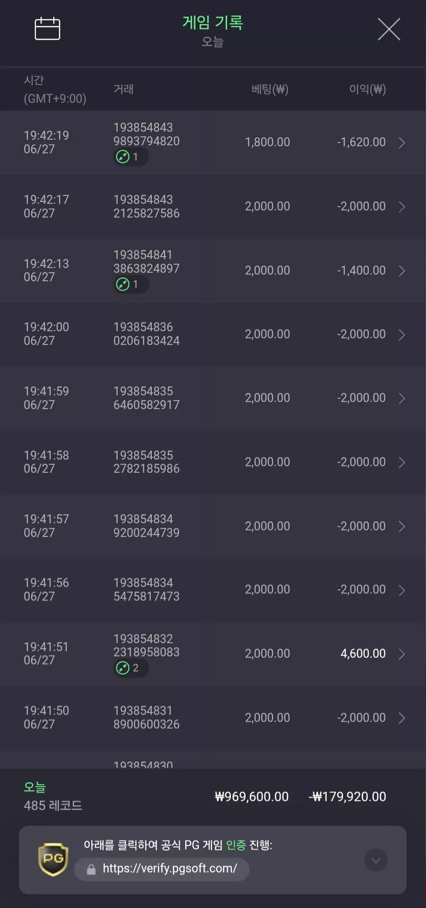The height and width of the screenshot is (908, 426).
Task: Select transaction 193854834 9200244739 row
Action: pos(213,526)
